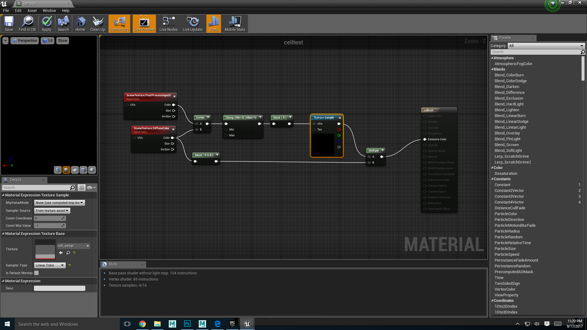Click the Palette search field

(x=535, y=52)
